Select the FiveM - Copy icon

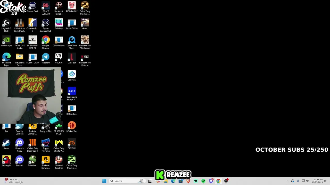(32, 59)
